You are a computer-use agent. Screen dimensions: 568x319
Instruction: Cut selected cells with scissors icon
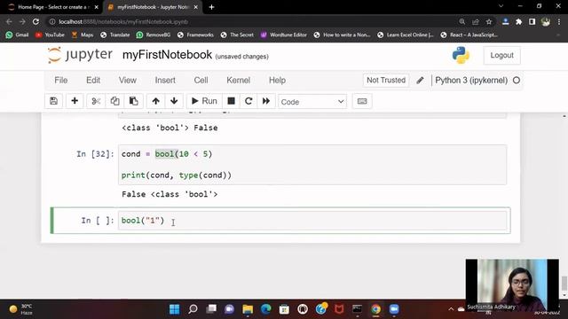click(96, 101)
